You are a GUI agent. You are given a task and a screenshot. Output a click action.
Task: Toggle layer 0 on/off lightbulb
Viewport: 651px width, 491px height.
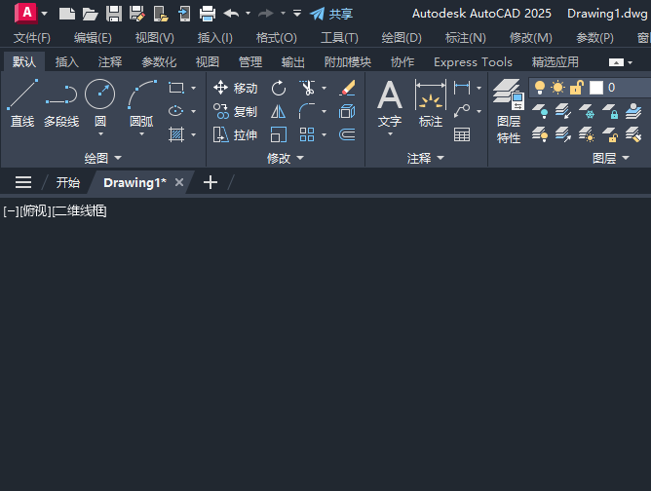(539, 88)
